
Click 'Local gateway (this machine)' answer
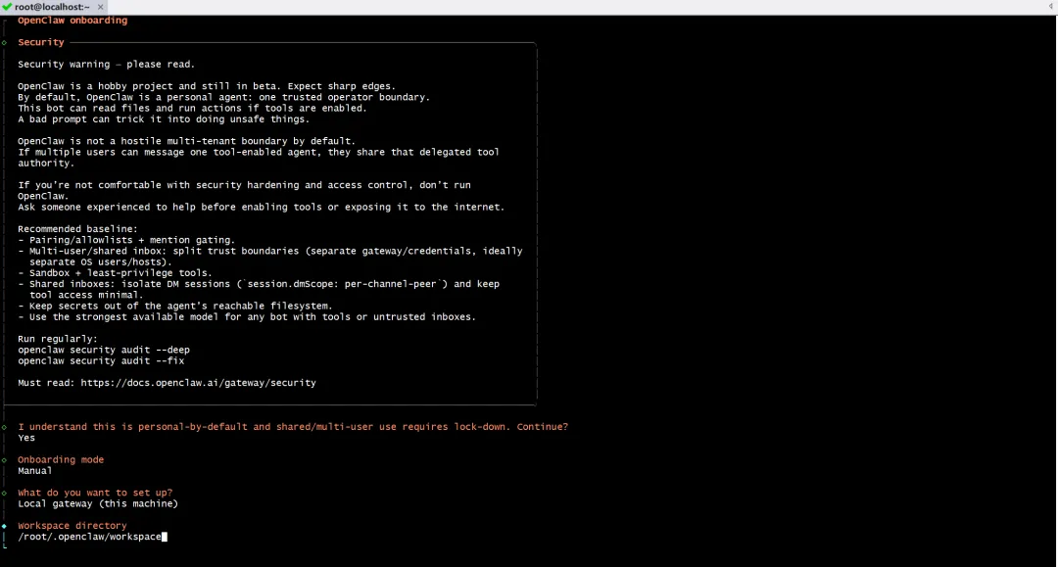[98, 503]
